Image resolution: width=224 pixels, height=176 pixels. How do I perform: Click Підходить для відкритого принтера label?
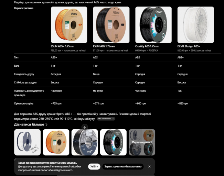point(29,93)
